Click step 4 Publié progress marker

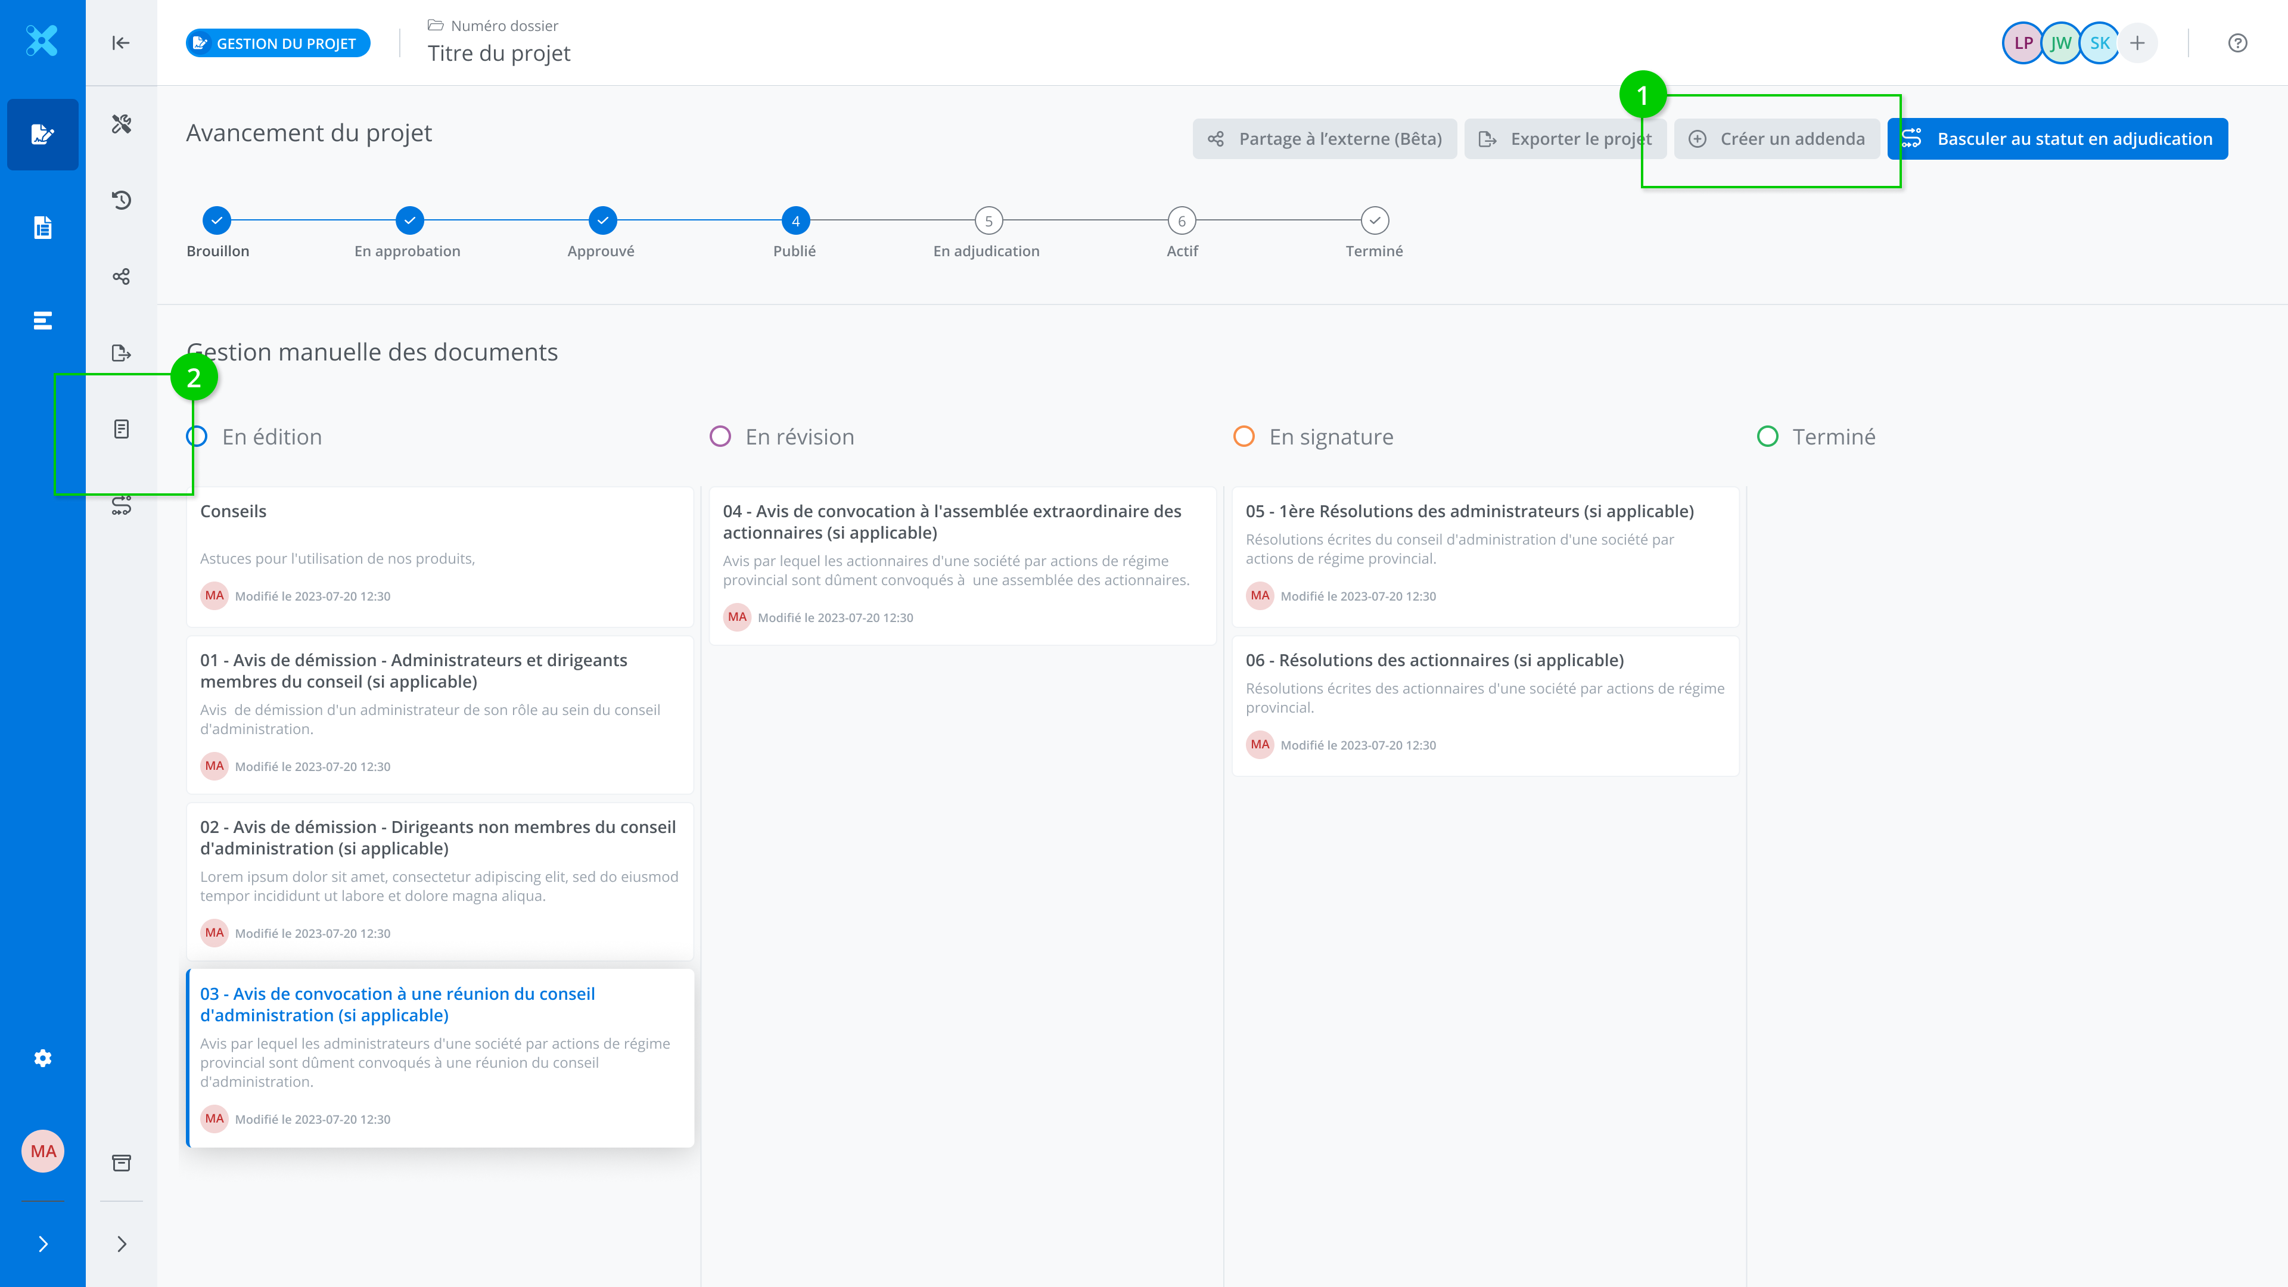[795, 220]
